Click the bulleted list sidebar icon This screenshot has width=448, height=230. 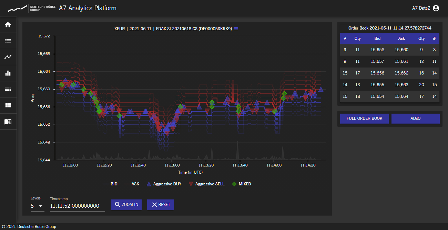click(x=8, y=41)
